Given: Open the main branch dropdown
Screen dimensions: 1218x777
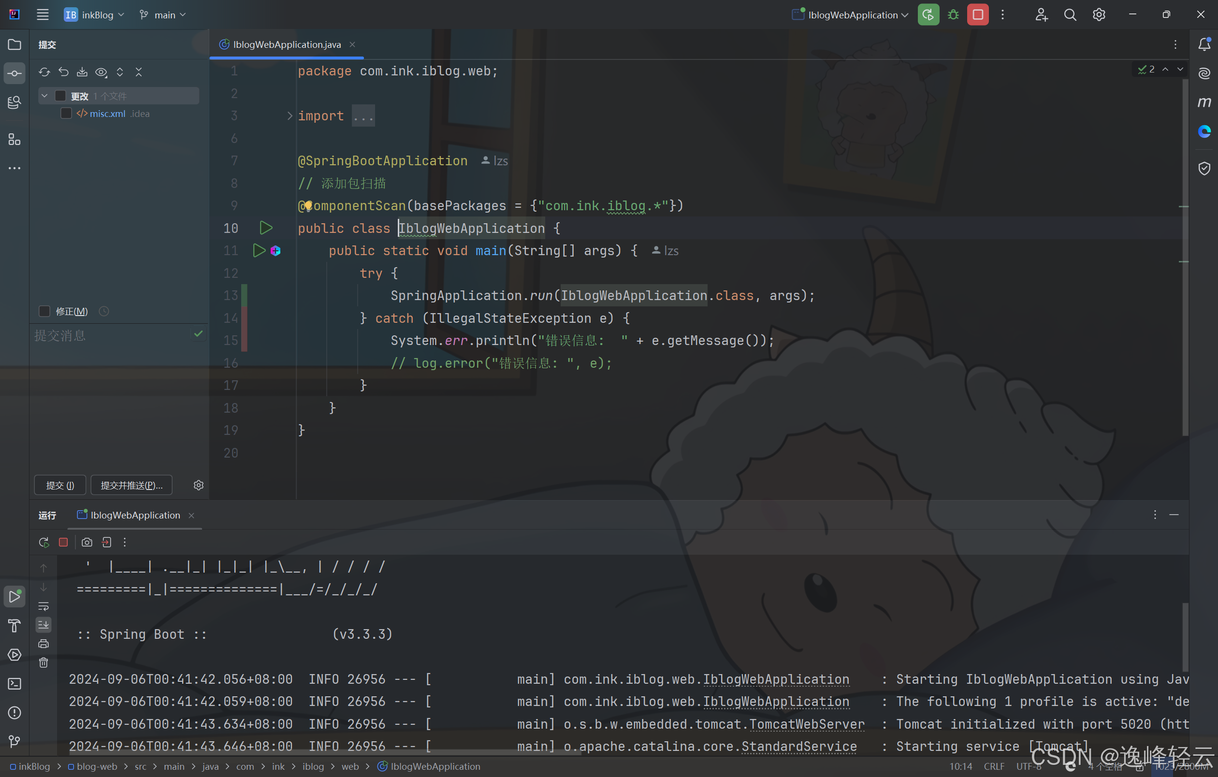Looking at the screenshot, I should [162, 14].
